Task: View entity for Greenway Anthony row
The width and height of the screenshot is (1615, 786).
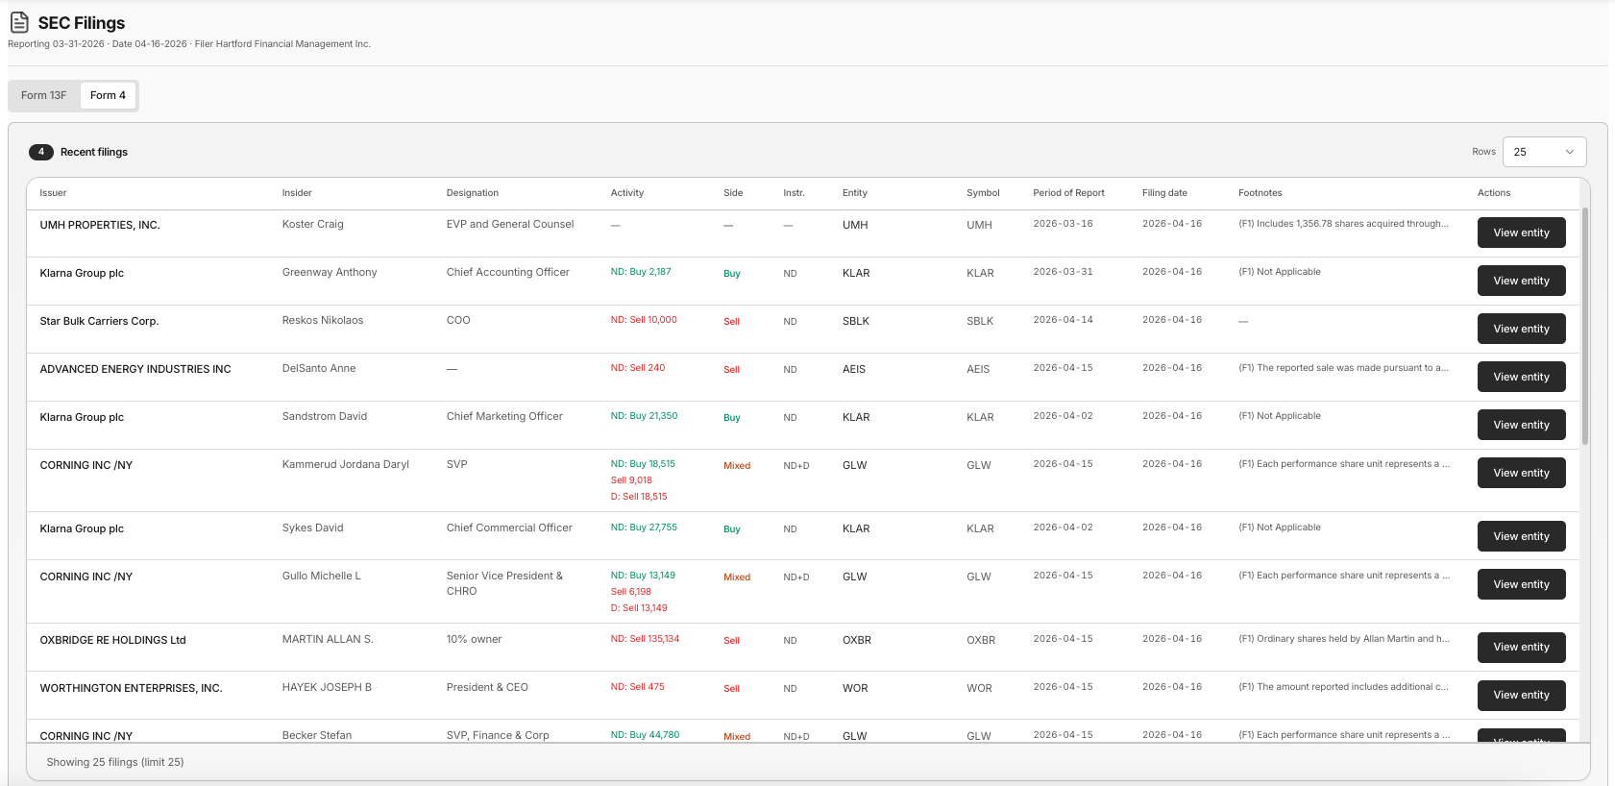Action: pos(1521,281)
